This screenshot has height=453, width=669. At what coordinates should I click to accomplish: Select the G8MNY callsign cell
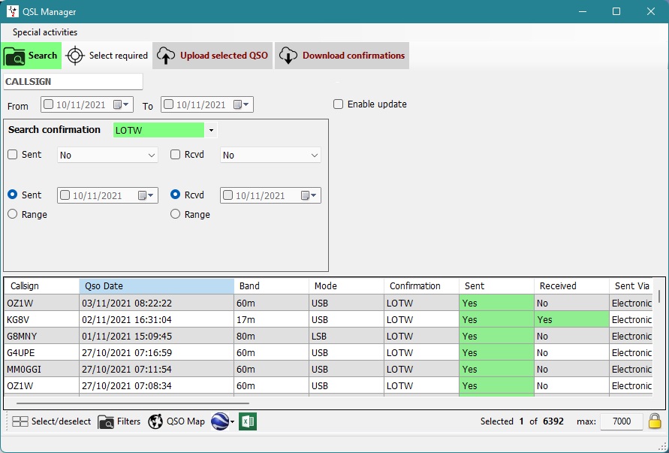(x=42, y=337)
